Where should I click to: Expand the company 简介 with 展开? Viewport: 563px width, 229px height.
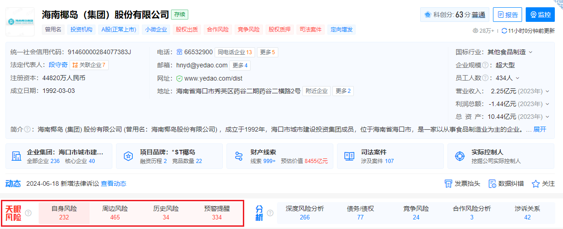coord(540,129)
